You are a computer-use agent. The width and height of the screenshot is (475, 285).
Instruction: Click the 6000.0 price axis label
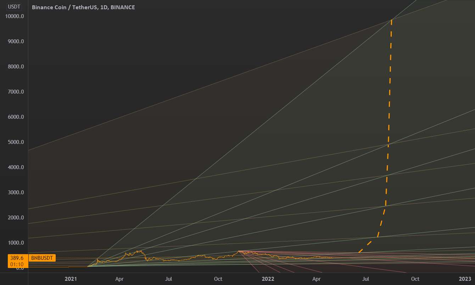16,117
